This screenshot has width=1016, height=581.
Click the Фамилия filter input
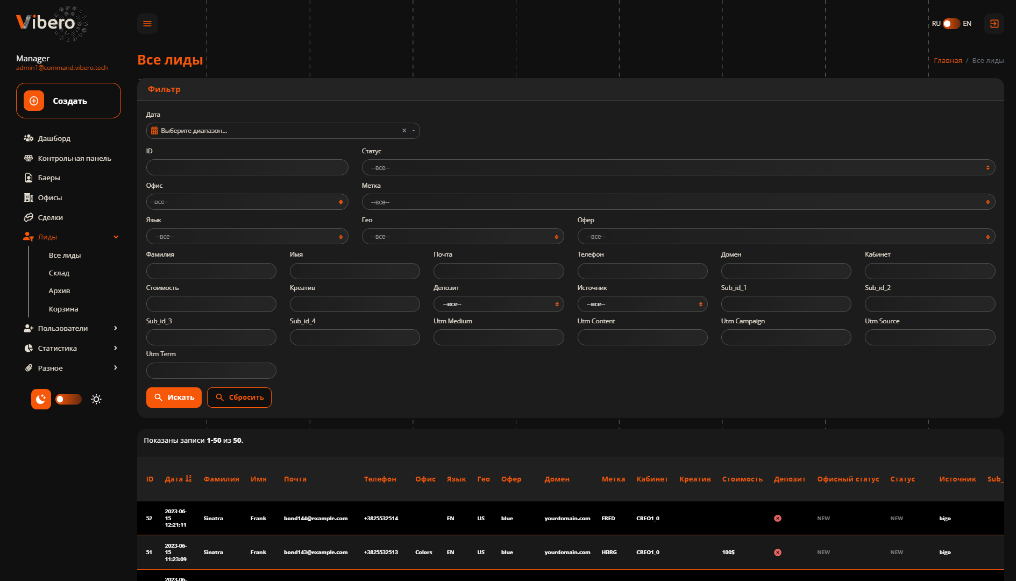point(211,271)
